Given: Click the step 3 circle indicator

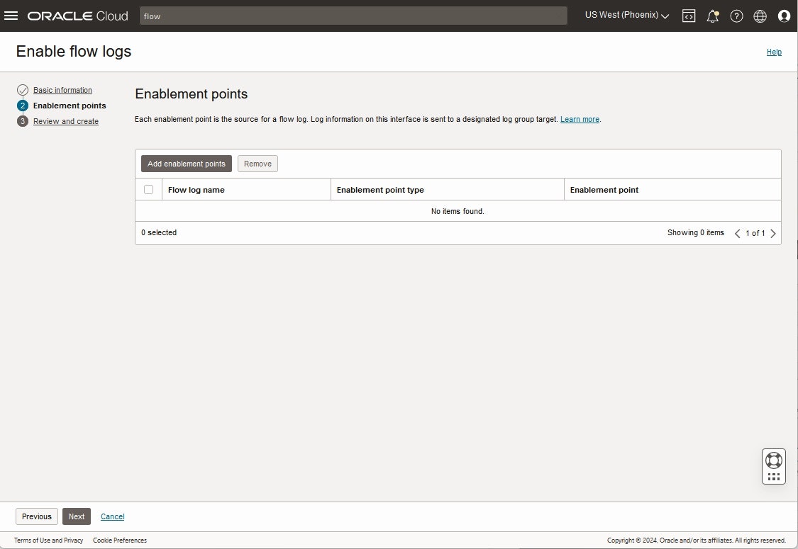Looking at the screenshot, I should coord(23,121).
